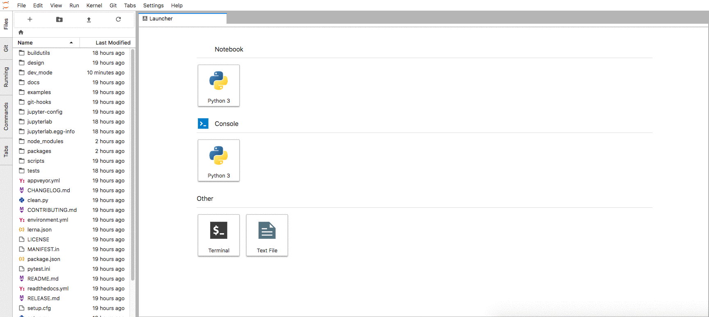The height and width of the screenshot is (317, 709).
Task: Click the Launcher tab icon
Action: tap(145, 18)
